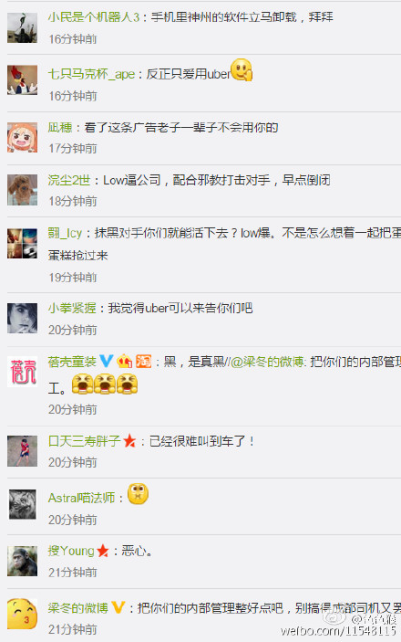Screen dimensions: 401x642
Task: Click username Astral喵法师
Action: click(82, 498)
